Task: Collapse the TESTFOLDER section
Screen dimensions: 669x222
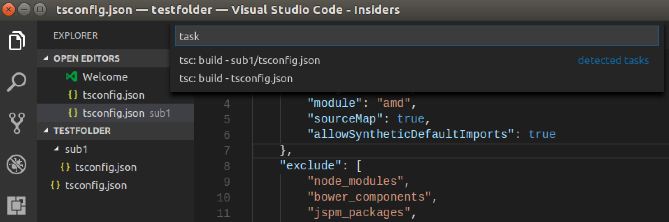Action: (46, 131)
